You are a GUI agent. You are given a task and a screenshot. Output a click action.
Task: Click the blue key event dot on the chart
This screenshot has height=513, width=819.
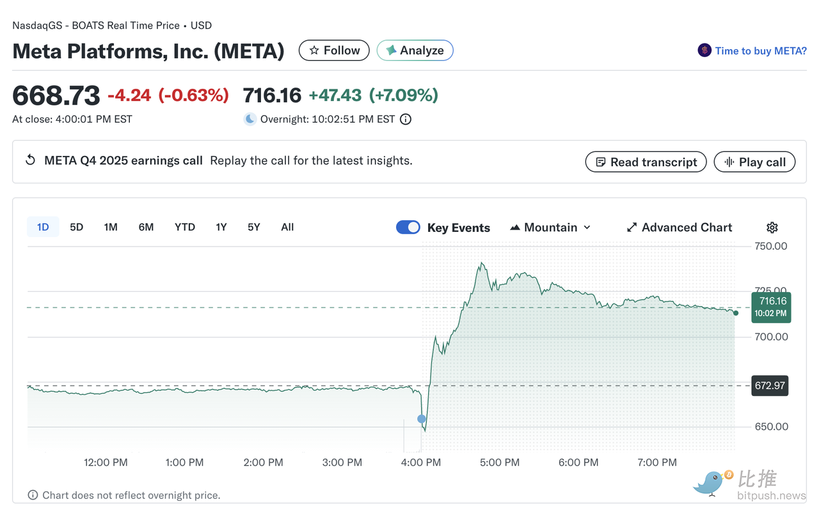tap(422, 419)
